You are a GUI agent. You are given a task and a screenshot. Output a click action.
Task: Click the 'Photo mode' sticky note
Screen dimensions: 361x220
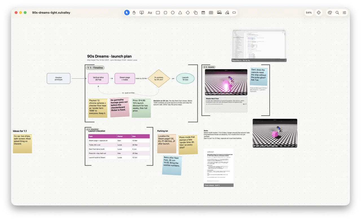(x=188, y=145)
